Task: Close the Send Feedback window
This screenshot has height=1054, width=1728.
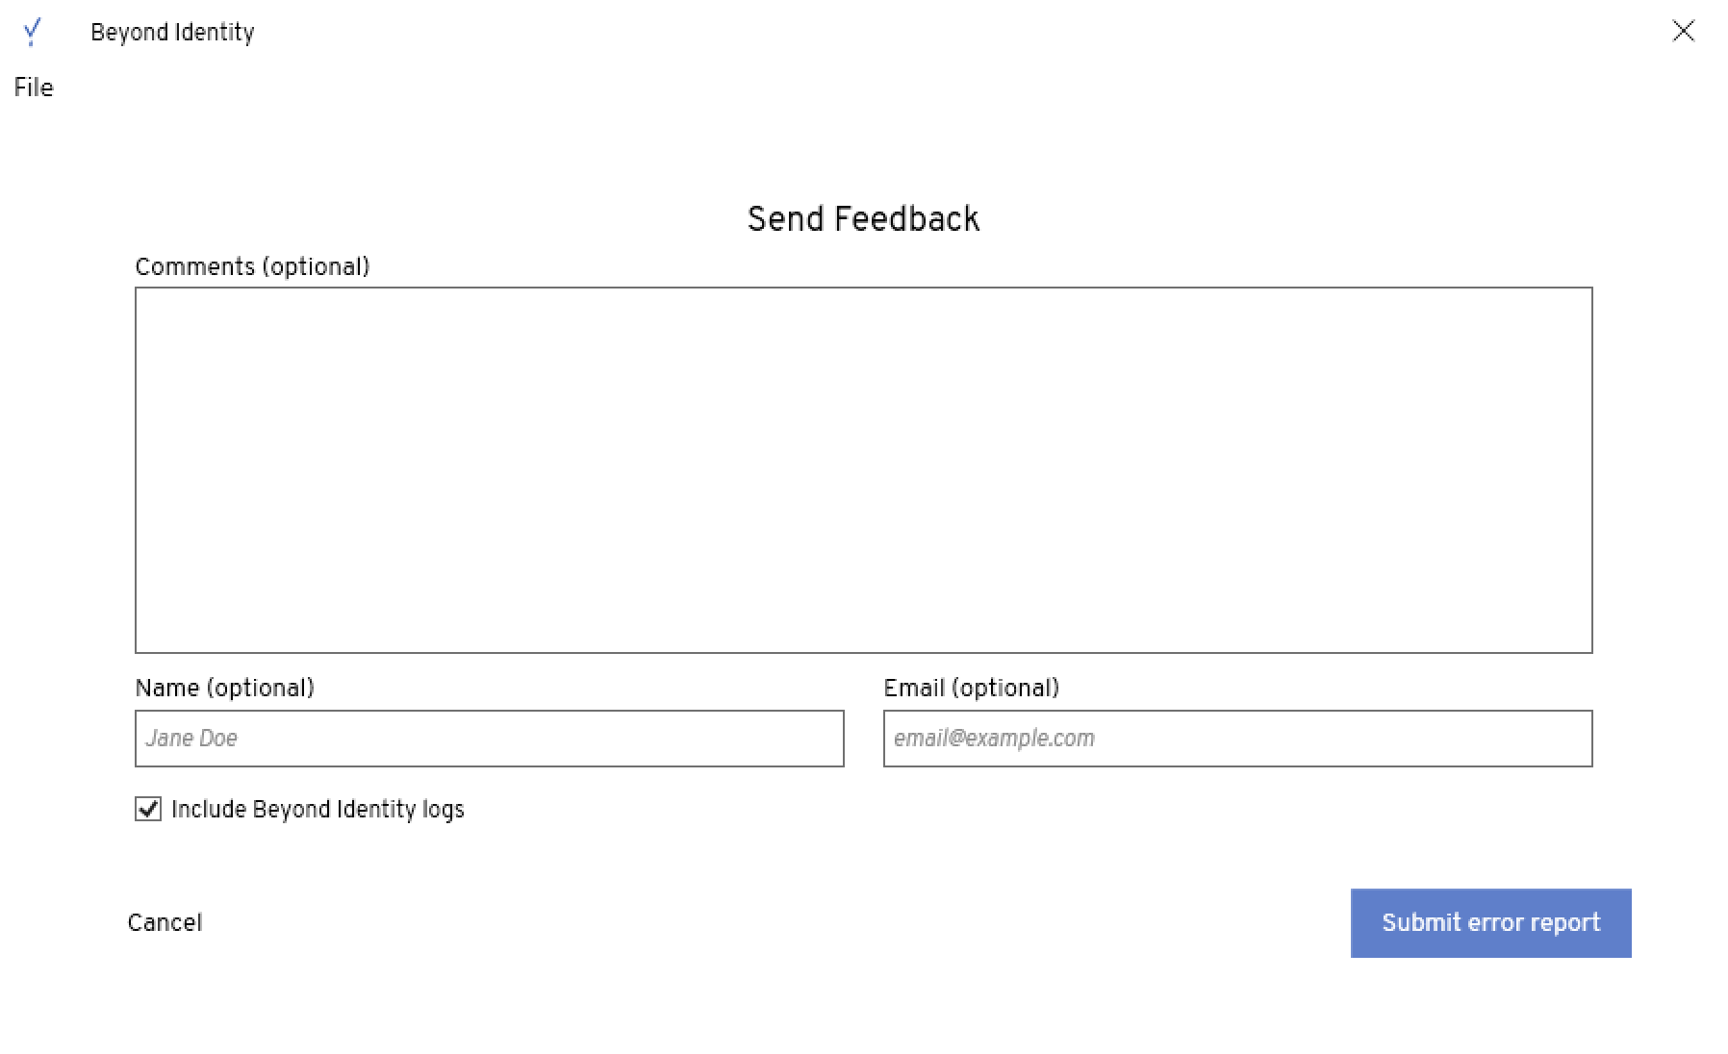Action: click(1683, 32)
